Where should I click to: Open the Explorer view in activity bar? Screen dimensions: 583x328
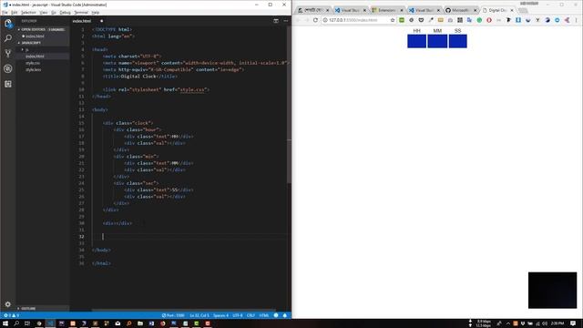[x=8, y=24]
